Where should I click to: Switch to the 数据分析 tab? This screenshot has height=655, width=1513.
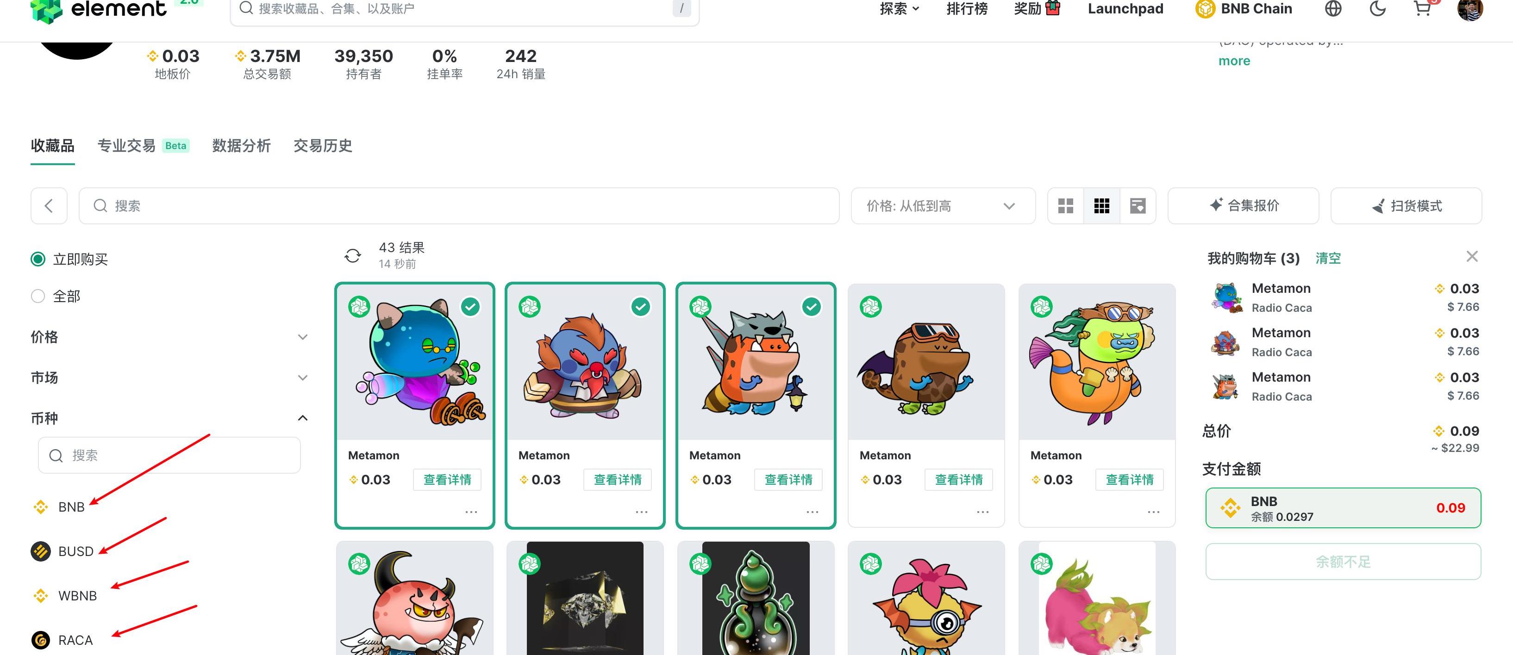(x=241, y=146)
